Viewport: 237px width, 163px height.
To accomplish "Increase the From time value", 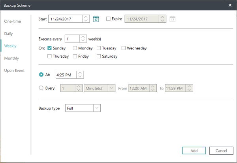I will [153, 86].
